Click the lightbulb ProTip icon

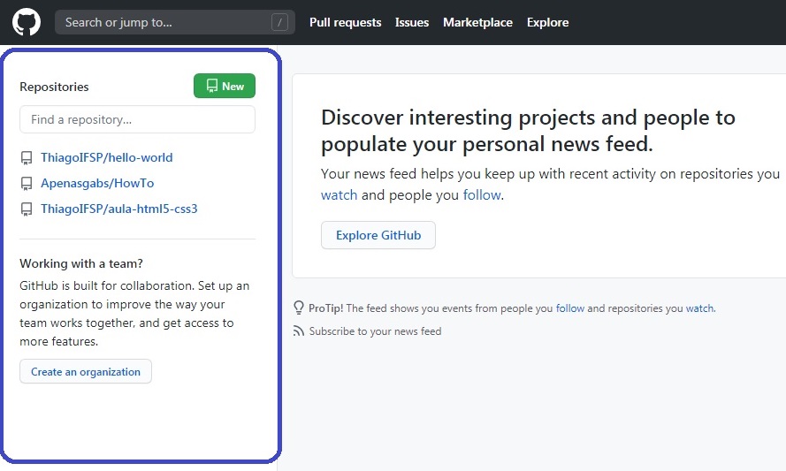pos(299,308)
